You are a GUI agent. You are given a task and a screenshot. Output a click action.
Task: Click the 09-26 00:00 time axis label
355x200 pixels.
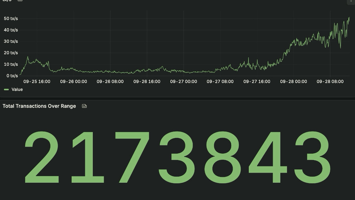[x=74, y=82]
